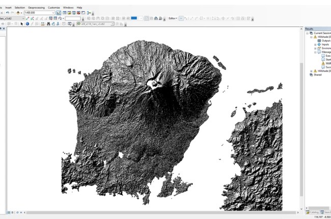This screenshot has width=331, height=219.
Task: Switch to the Catalog tab
Action: click(313, 212)
